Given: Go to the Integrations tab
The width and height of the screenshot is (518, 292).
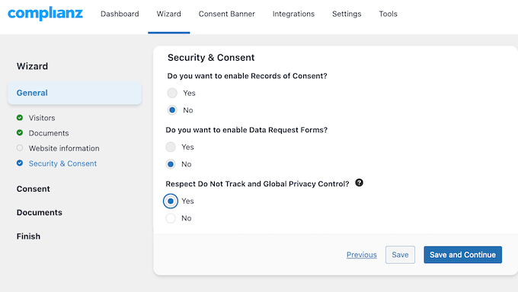Looking at the screenshot, I should click(x=293, y=14).
